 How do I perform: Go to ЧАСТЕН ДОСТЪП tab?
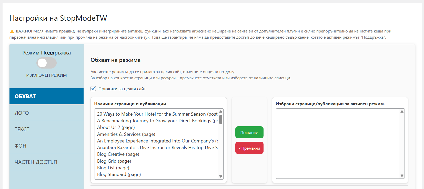[x=46, y=162]
